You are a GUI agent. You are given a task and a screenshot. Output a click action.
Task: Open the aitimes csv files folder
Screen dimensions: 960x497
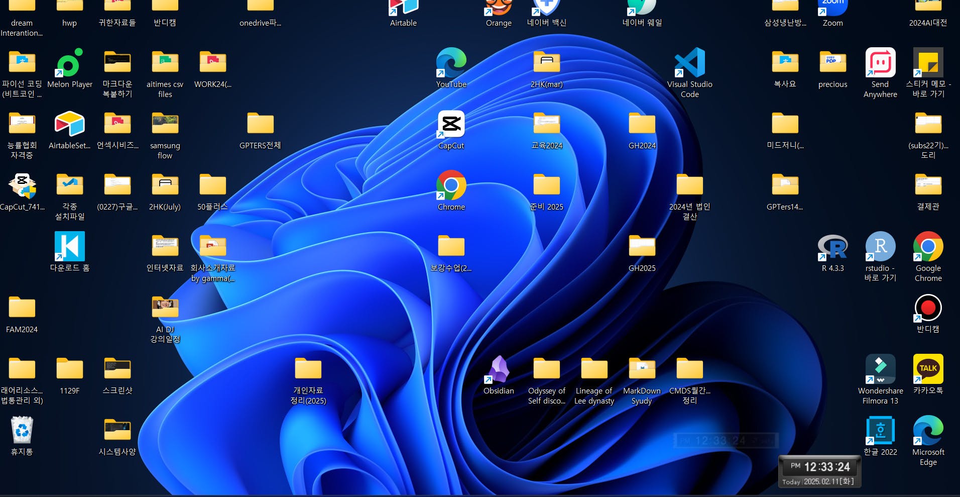pyautogui.click(x=165, y=63)
